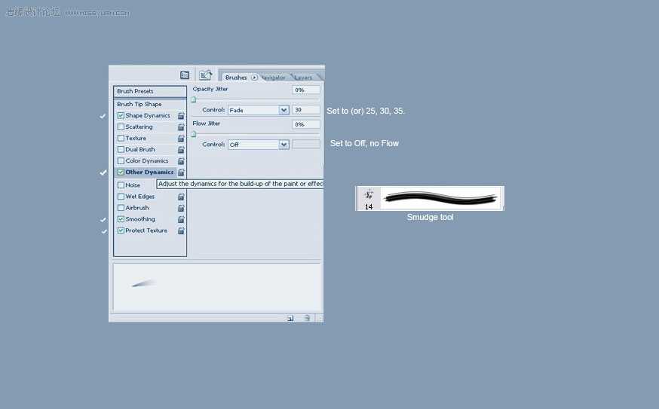Click the create new brush icon at panel bottom

(290, 318)
